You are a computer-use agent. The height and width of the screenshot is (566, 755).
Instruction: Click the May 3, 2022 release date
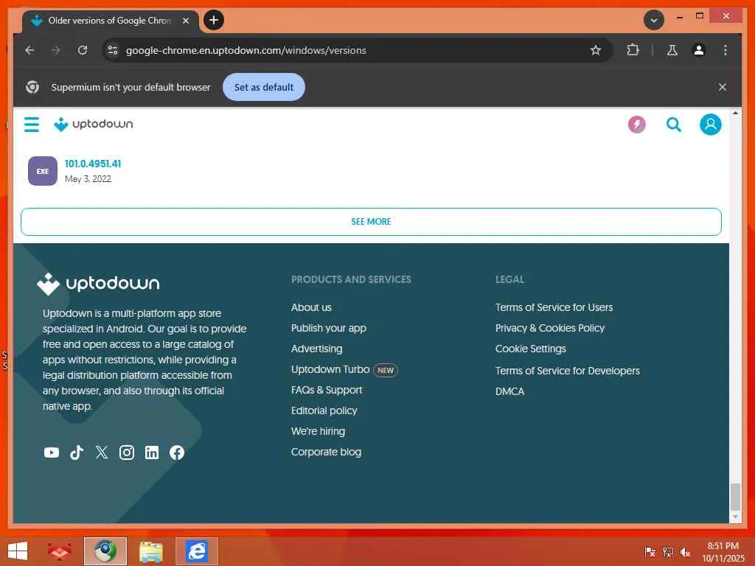point(88,179)
